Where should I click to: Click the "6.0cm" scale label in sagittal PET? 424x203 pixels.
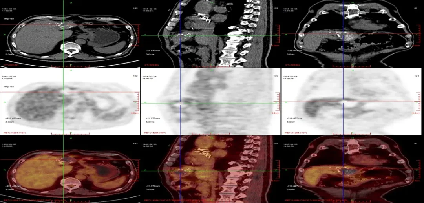[x=276, y=113]
